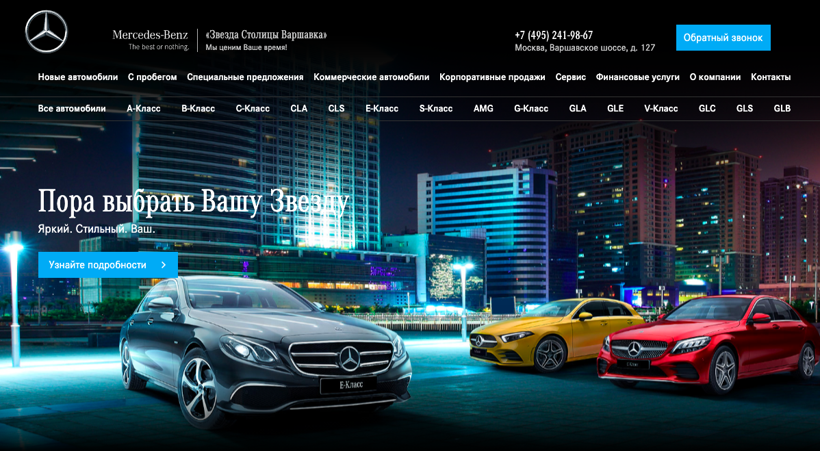Click the «Звезда Столицы Варшавка» dealer name
820x451 pixels.
(x=266, y=35)
